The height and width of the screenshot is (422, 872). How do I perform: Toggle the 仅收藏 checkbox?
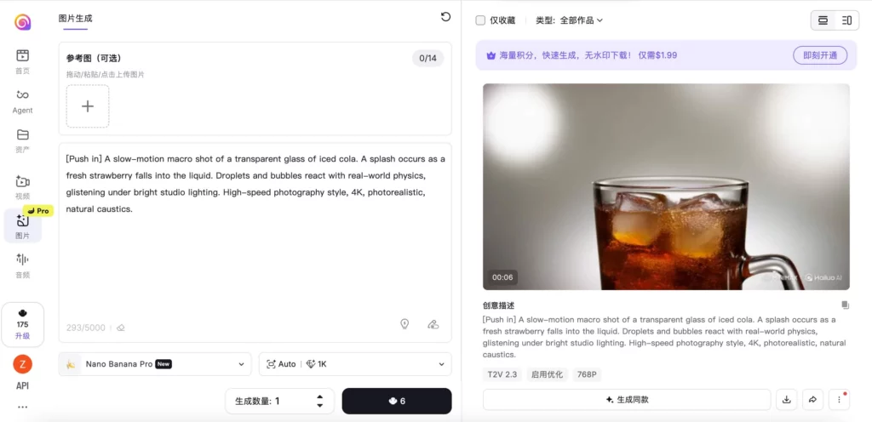(480, 20)
